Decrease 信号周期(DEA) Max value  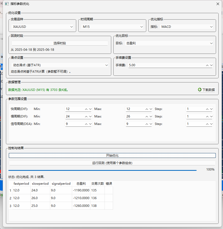click(151, 124)
